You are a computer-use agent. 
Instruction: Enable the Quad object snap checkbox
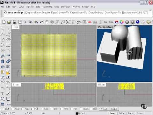coord(81,109)
